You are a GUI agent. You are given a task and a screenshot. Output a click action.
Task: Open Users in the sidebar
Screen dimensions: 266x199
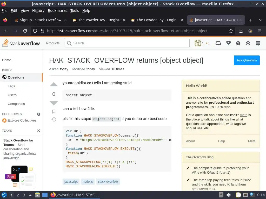tap(12, 95)
